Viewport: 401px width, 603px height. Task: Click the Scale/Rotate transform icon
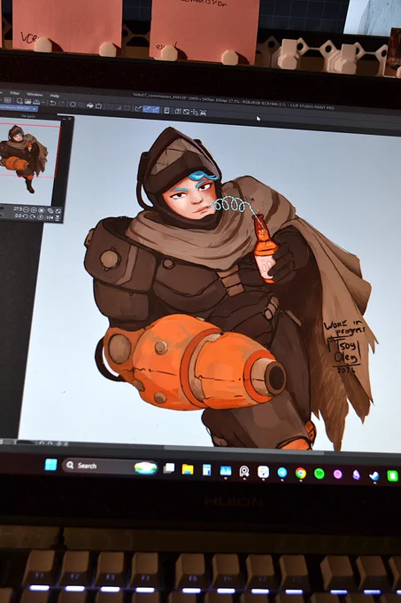[x=98, y=106]
